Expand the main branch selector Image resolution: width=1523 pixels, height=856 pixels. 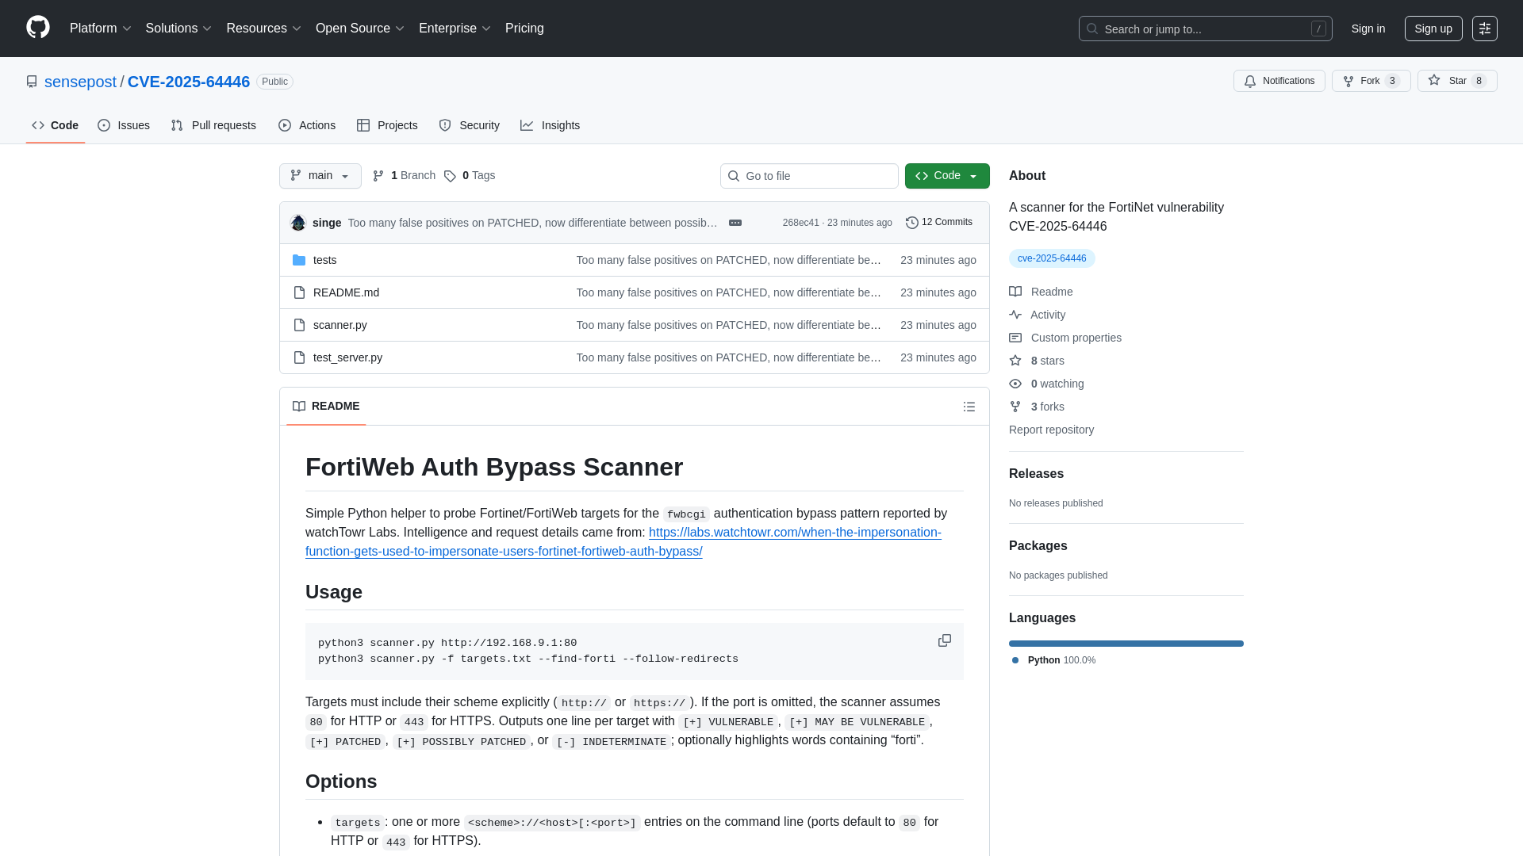coord(320,175)
